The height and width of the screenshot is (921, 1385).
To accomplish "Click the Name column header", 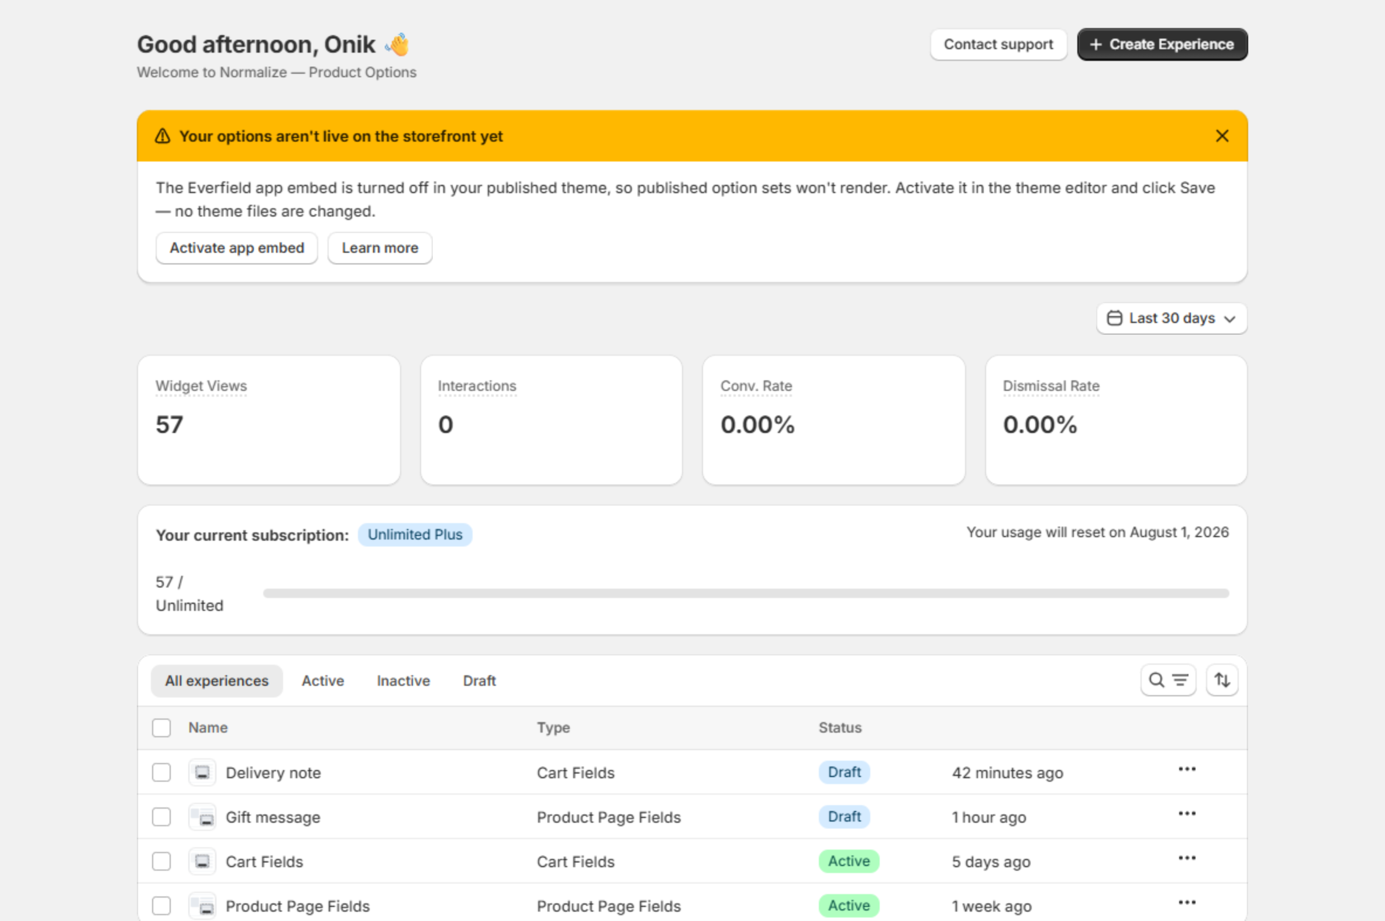I will click(x=208, y=728).
